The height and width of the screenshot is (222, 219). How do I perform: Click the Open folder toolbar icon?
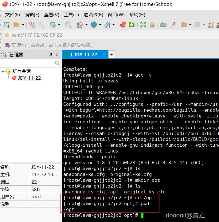pyautogui.click(x=16, y=25)
